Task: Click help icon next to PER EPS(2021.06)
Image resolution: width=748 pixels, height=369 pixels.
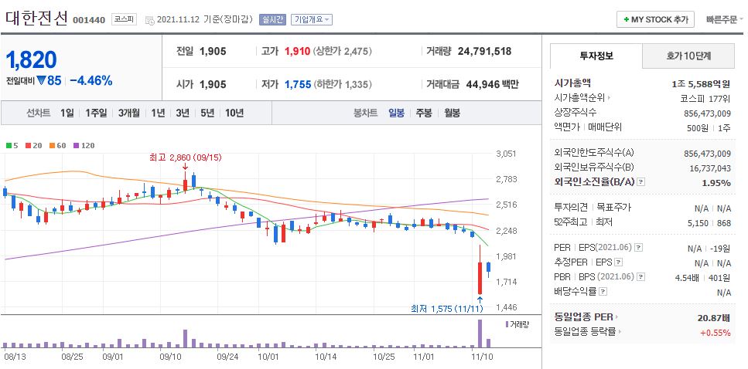Action: 639,248
